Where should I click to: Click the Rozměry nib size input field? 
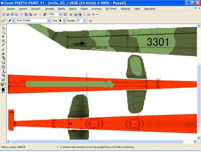point(79,20)
